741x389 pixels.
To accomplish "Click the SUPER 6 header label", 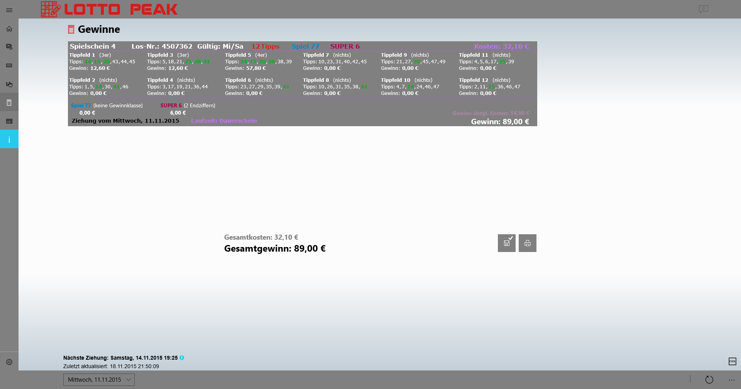I will (x=345, y=46).
